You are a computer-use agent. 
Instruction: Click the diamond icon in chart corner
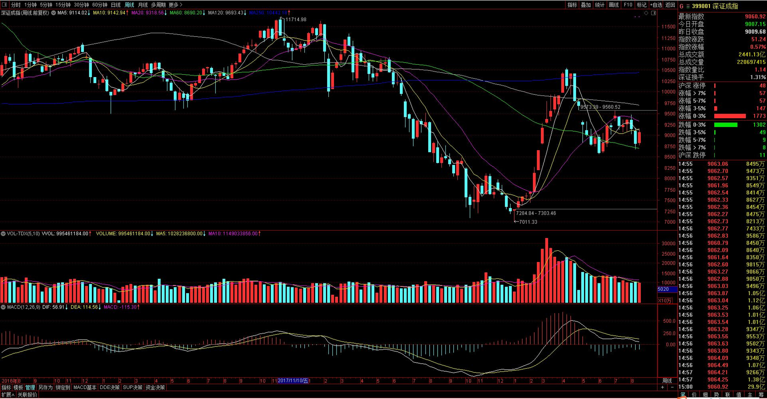click(x=646, y=13)
